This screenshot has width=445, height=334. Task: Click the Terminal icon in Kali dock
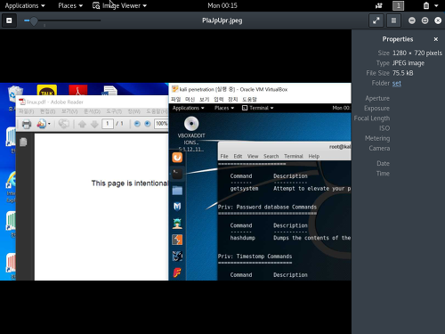tap(177, 174)
